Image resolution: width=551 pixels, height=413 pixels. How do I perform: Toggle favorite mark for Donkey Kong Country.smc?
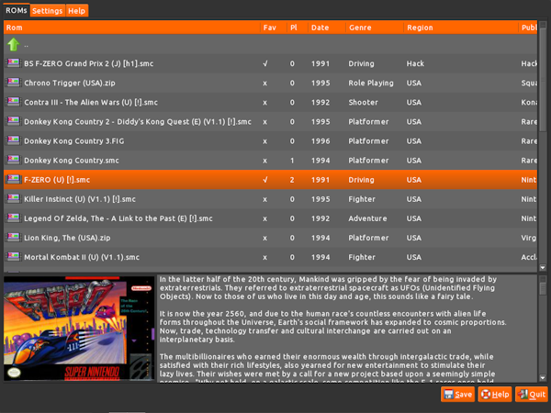pyautogui.click(x=265, y=161)
